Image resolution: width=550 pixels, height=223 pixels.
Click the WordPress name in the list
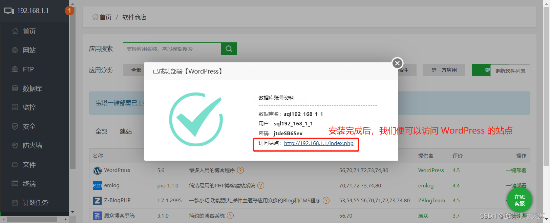pyautogui.click(x=117, y=170)
